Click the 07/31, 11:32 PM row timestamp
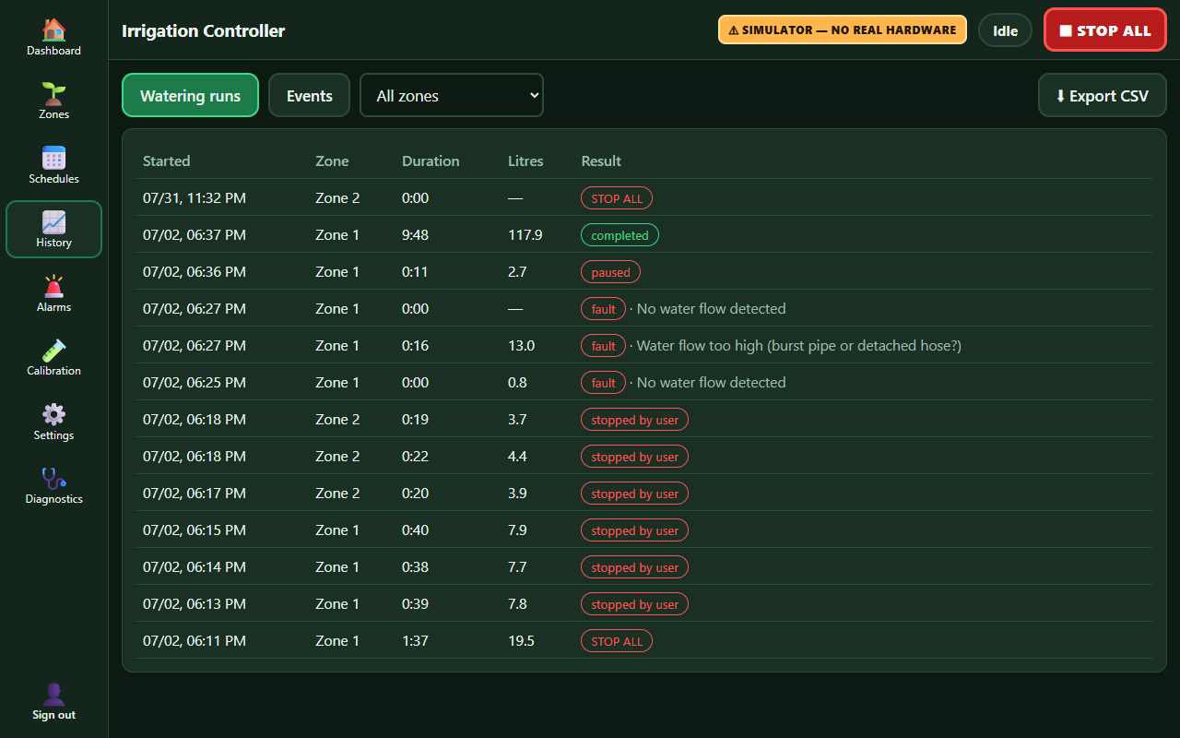 (195, 197)
